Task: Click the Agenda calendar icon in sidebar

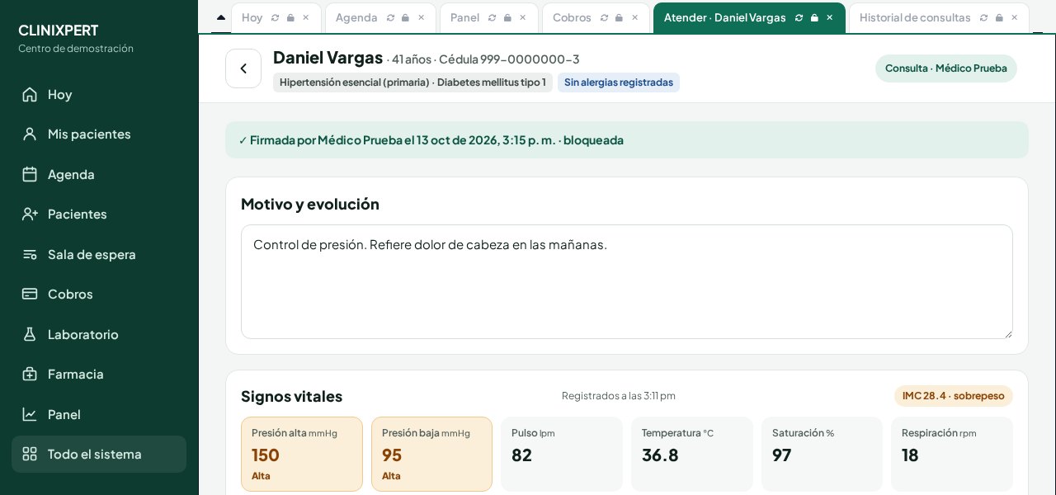Action: pyautogui.click(x=30, y=174)
